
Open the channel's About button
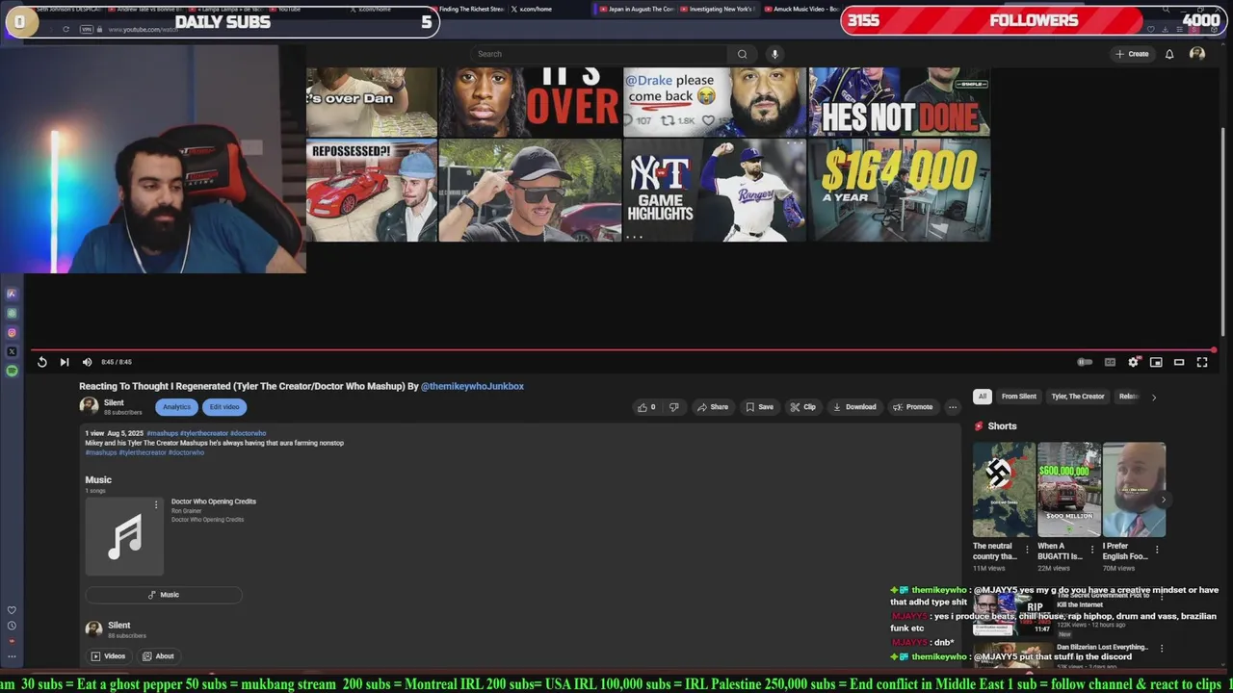158,656
